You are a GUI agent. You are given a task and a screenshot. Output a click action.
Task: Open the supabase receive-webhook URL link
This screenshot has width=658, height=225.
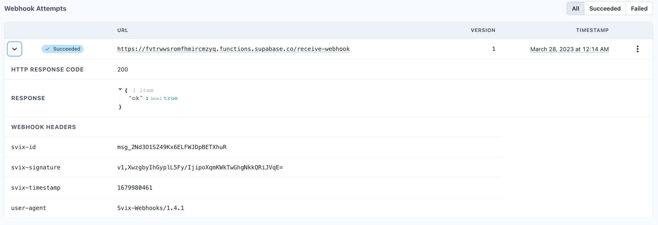(x=233, y=49)
